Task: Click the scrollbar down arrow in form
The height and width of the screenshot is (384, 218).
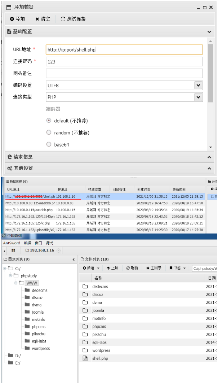Action: pyautogui.click(x=210, y=147)
